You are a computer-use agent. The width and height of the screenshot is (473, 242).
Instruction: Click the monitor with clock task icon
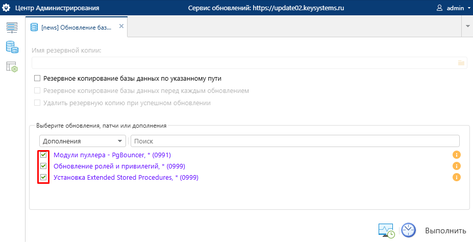click(386, 231)
